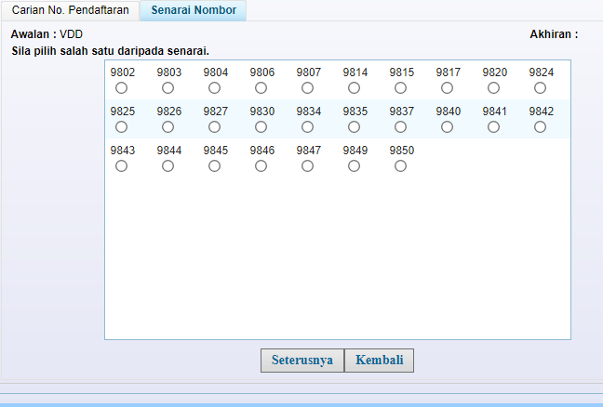
Task: Pick the 9817 number option
Action: click(x=447, y=88)
